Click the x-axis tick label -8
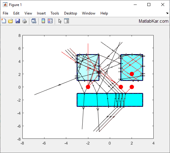The height and width of the screenshot is (153, 170). 22,143
